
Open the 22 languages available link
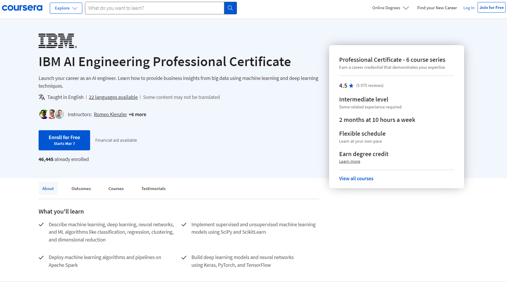(113, 97)
